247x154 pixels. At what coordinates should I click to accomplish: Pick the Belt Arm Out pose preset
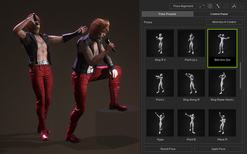[x=222, y=43]
